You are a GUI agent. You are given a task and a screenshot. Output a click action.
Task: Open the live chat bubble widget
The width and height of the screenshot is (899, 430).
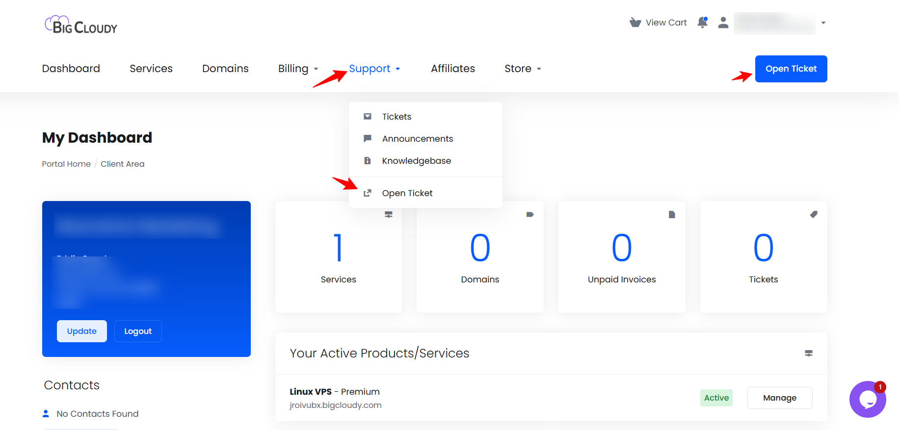tap(868, 399)
